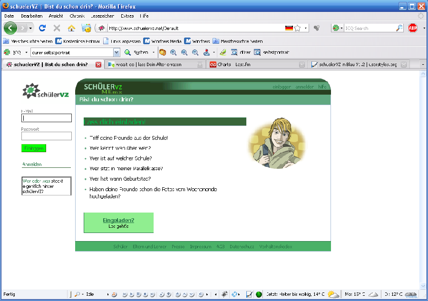Click the 'selbstportrait' search-word button
Screen dimensions: 428x301
pos(272,52)
